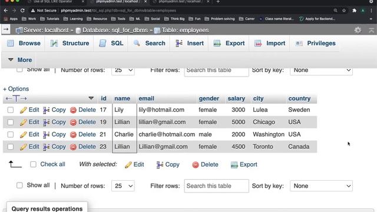Select the checkbox for row id 21
Screen dimensions: 377x212
pos(11,135)
